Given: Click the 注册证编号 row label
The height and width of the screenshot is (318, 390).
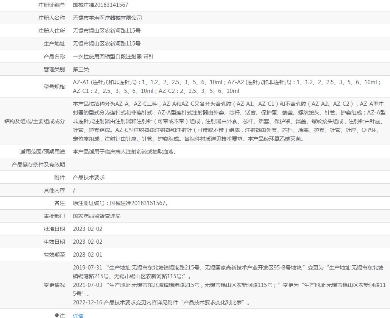Looking at the screenshot, I should pos(51,5).
